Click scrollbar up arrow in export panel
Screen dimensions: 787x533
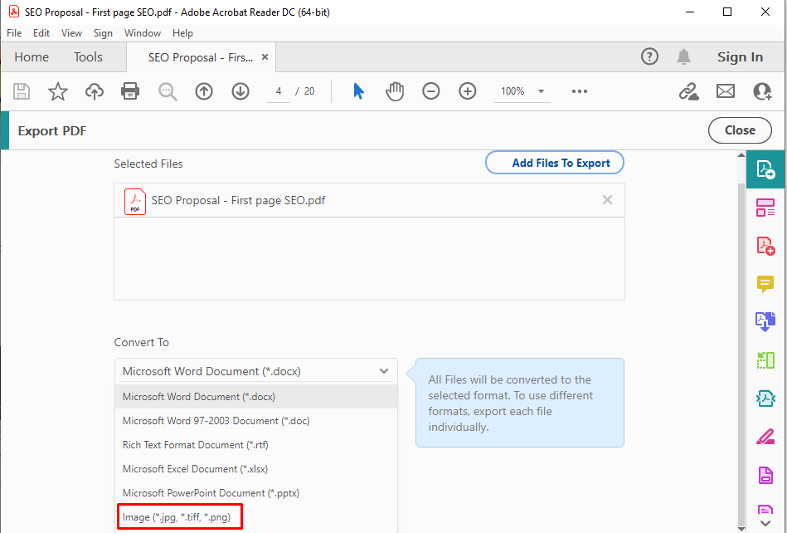click(x=742, y=155)
